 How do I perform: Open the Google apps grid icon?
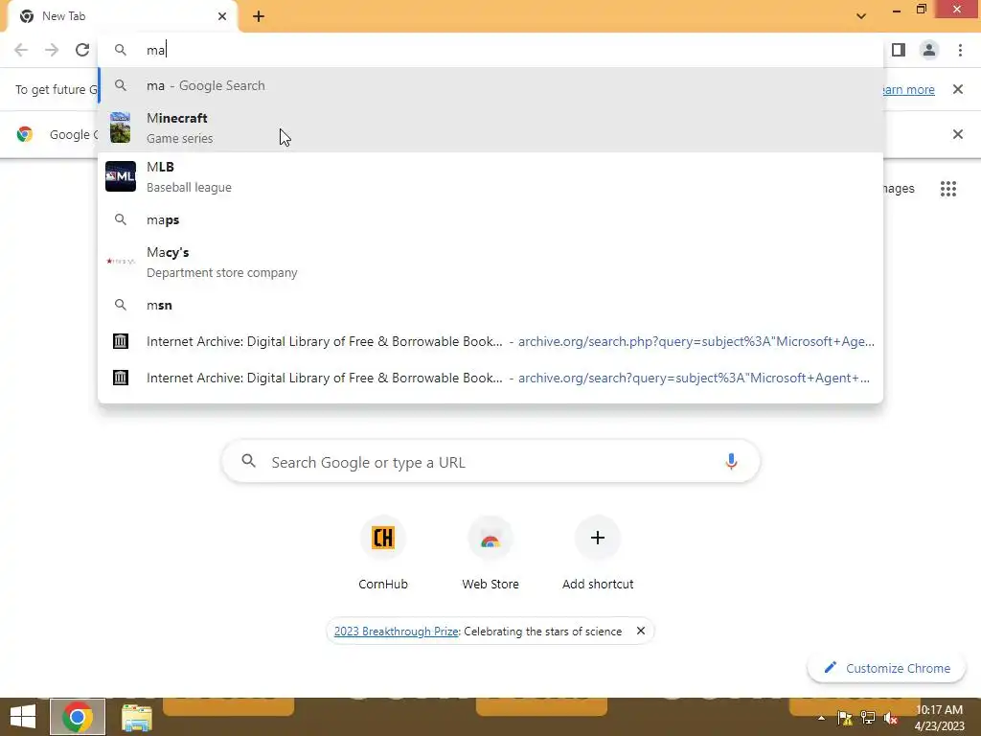pos(947,189)
